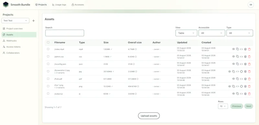Delete /Screenshot 2.jpg via trash icon

[249, 72]
